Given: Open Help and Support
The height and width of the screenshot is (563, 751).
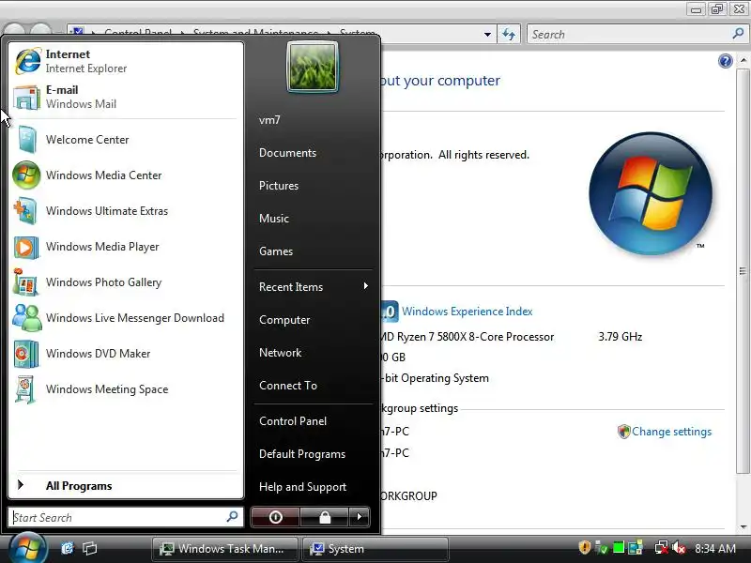Looking at the screenshot, I should click(302, 487).
